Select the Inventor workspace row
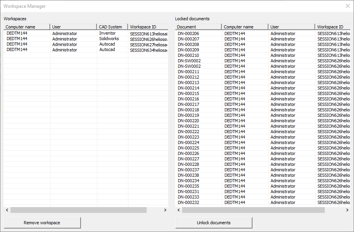 point(86,33)
